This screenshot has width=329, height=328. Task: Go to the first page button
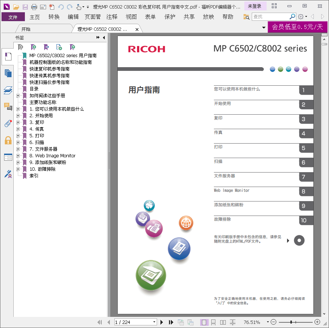point(100,322)
